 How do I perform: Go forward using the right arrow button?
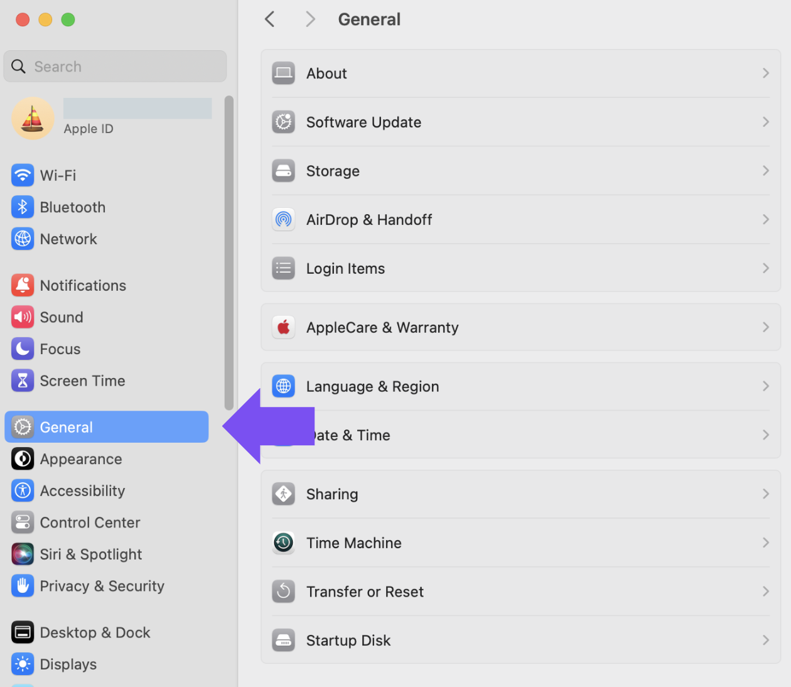coord(310,19)
